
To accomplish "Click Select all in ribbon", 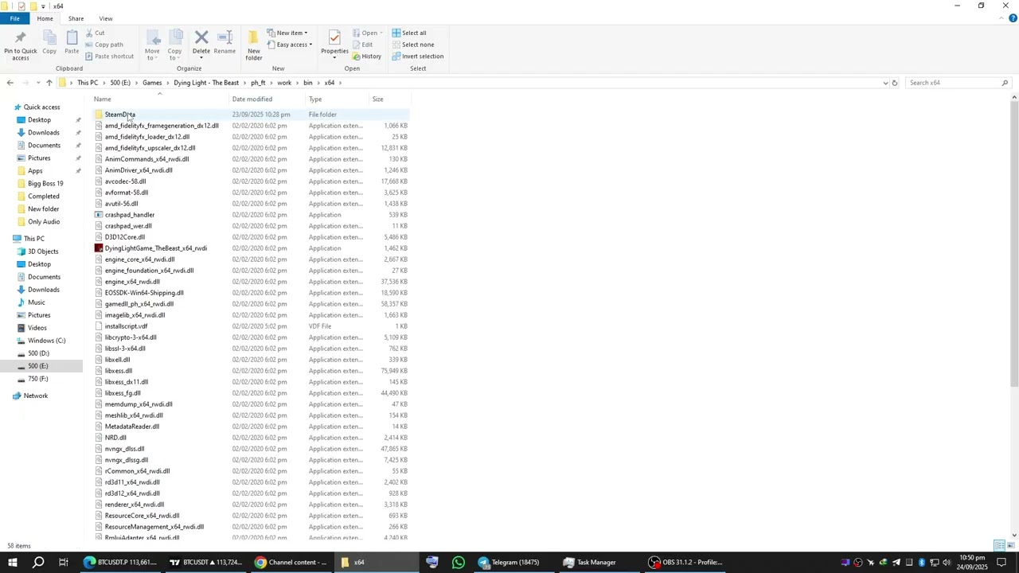I will click(x=409, y=33).
